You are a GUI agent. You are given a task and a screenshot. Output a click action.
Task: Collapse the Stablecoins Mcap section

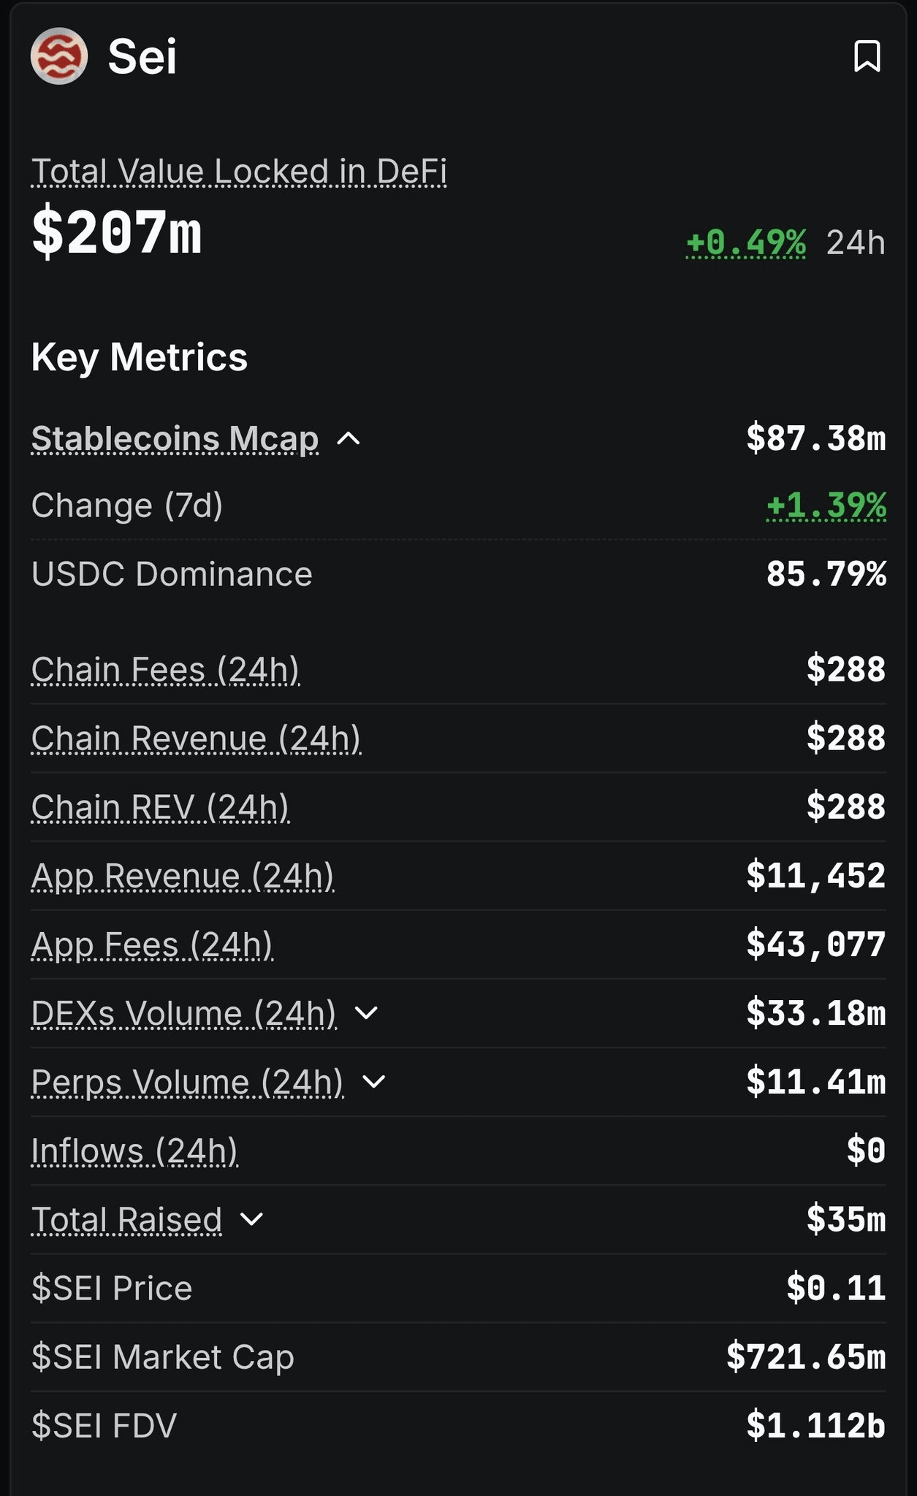coord(349,438)
